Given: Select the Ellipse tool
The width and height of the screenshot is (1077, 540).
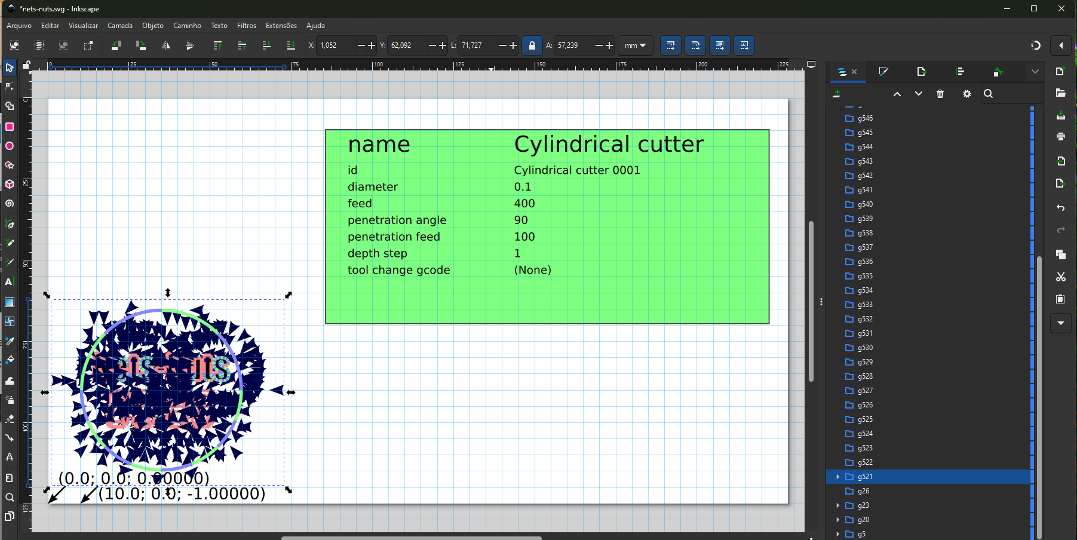Looking at the screenshot, I should [x=10, y=146].
